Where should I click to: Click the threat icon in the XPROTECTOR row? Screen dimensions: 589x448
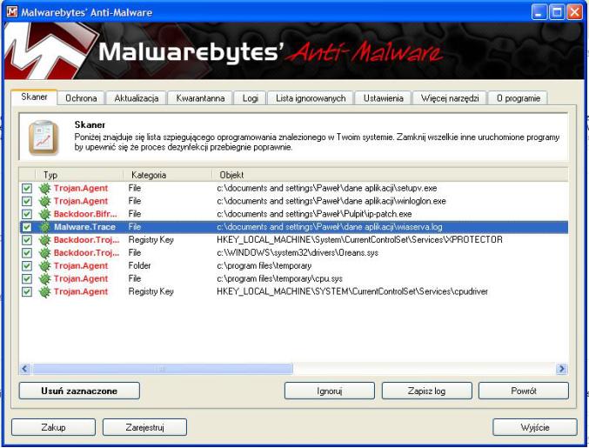(x=44, y=240)
